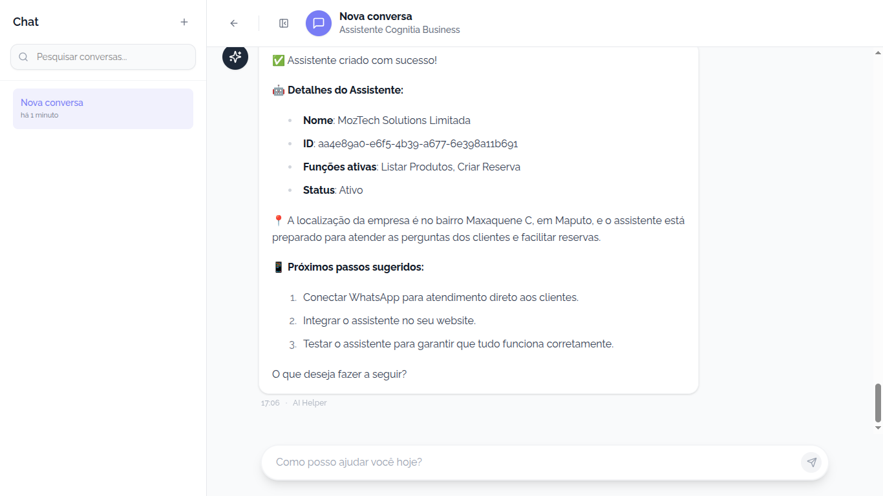Click the message box Como posso ajudar
The image size is (883, 496).
pos(530,462)
